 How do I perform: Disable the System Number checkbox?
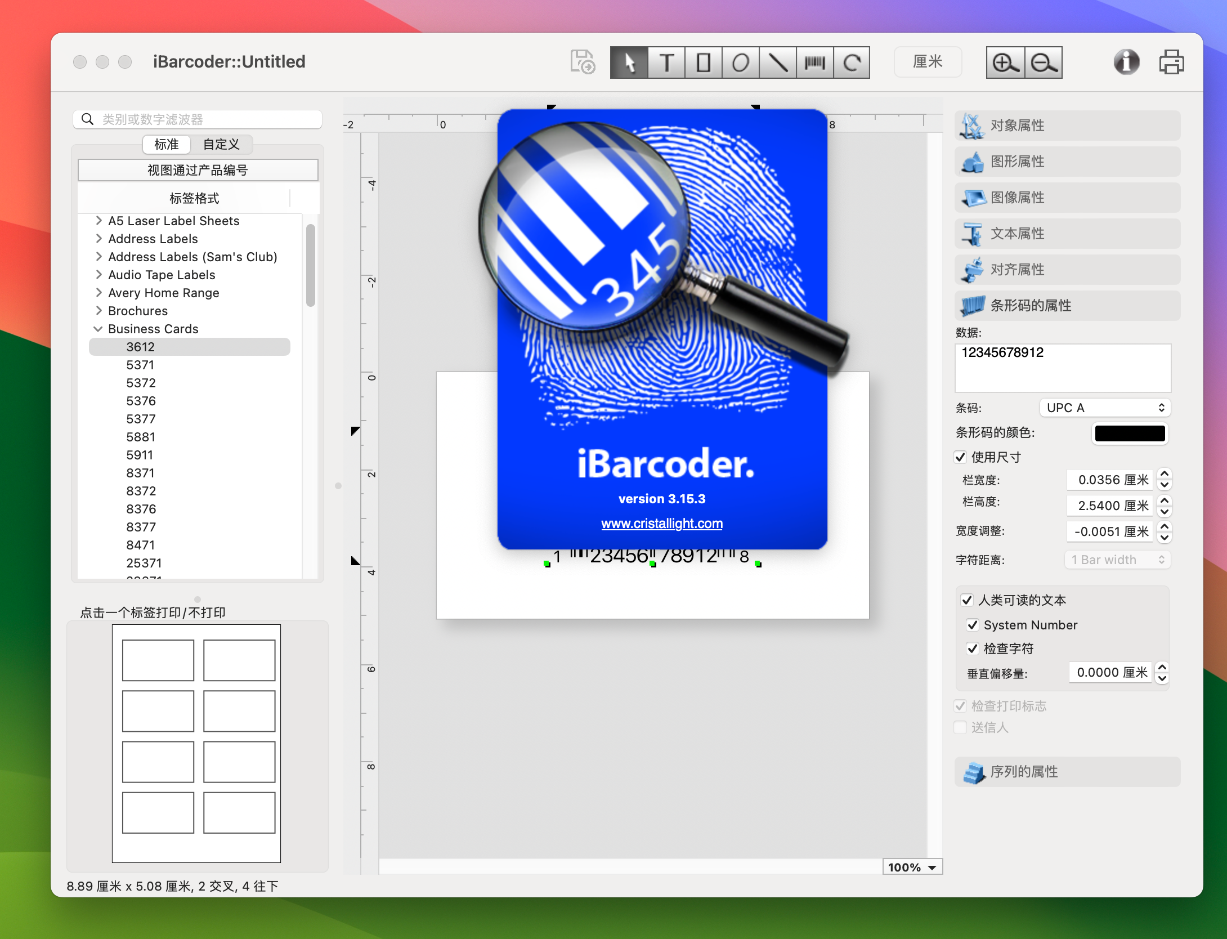[973, 625]
